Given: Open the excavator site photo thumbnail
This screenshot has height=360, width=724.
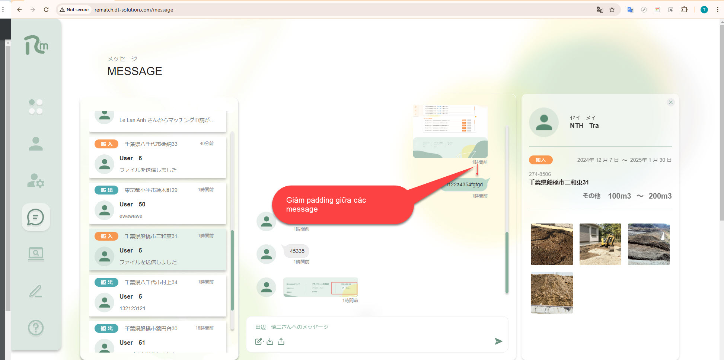Looking at the screenshot, I should point(600,244).
